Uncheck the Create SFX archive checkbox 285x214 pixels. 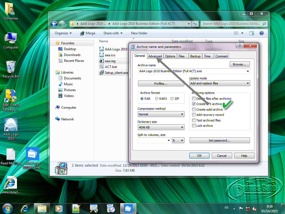click(x=194, y=104)
